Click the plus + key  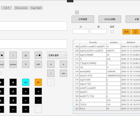pyautogui.click(x=26, y=100)
